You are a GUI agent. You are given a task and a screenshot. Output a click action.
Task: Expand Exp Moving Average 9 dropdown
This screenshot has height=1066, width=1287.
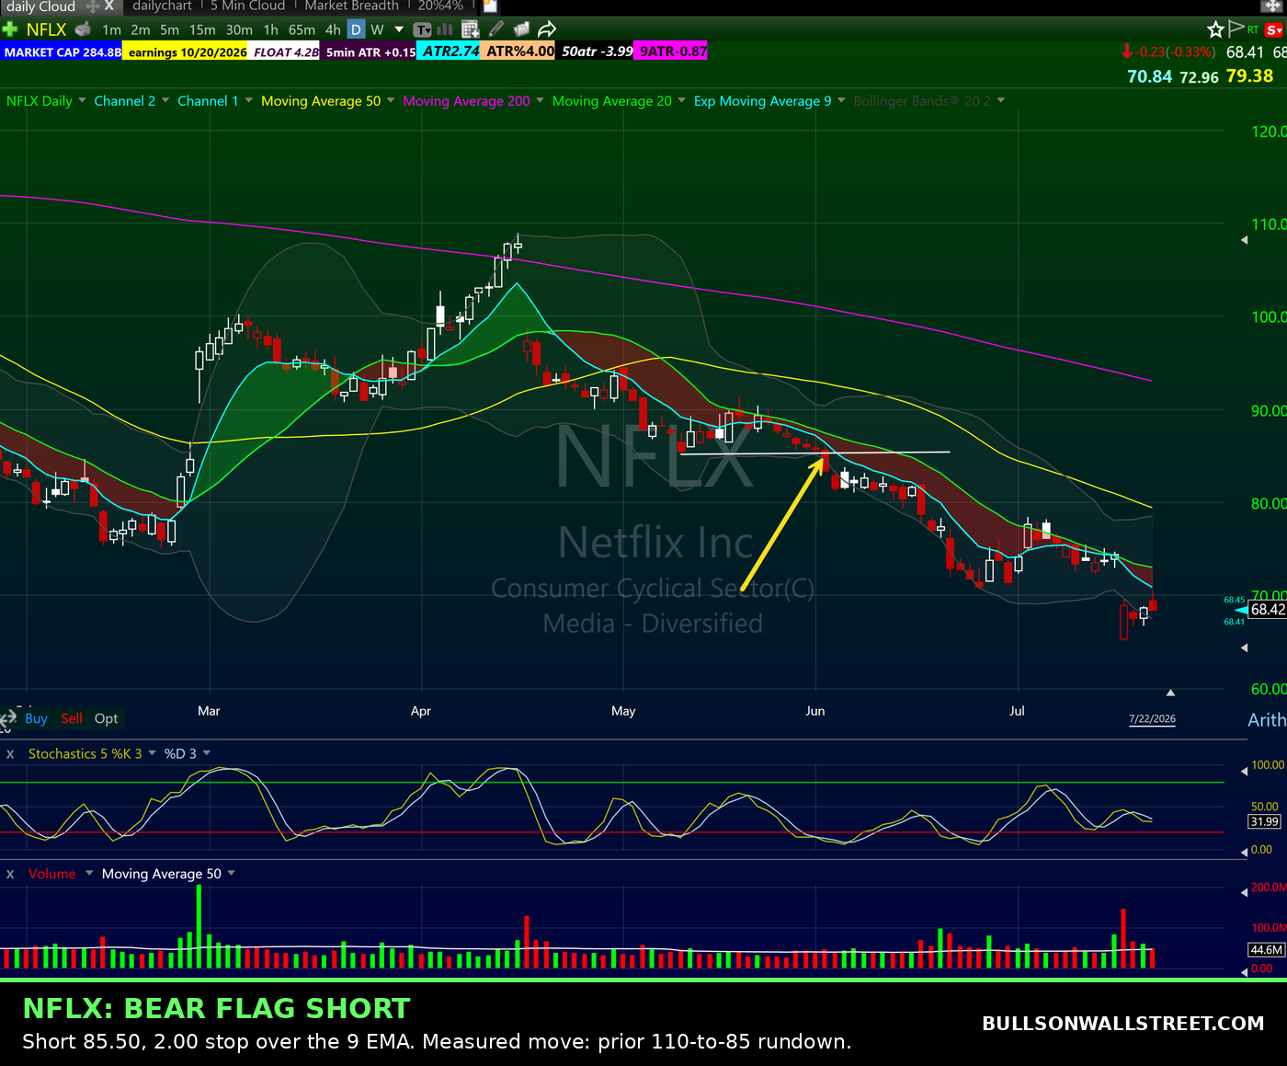tap(841, 100)
